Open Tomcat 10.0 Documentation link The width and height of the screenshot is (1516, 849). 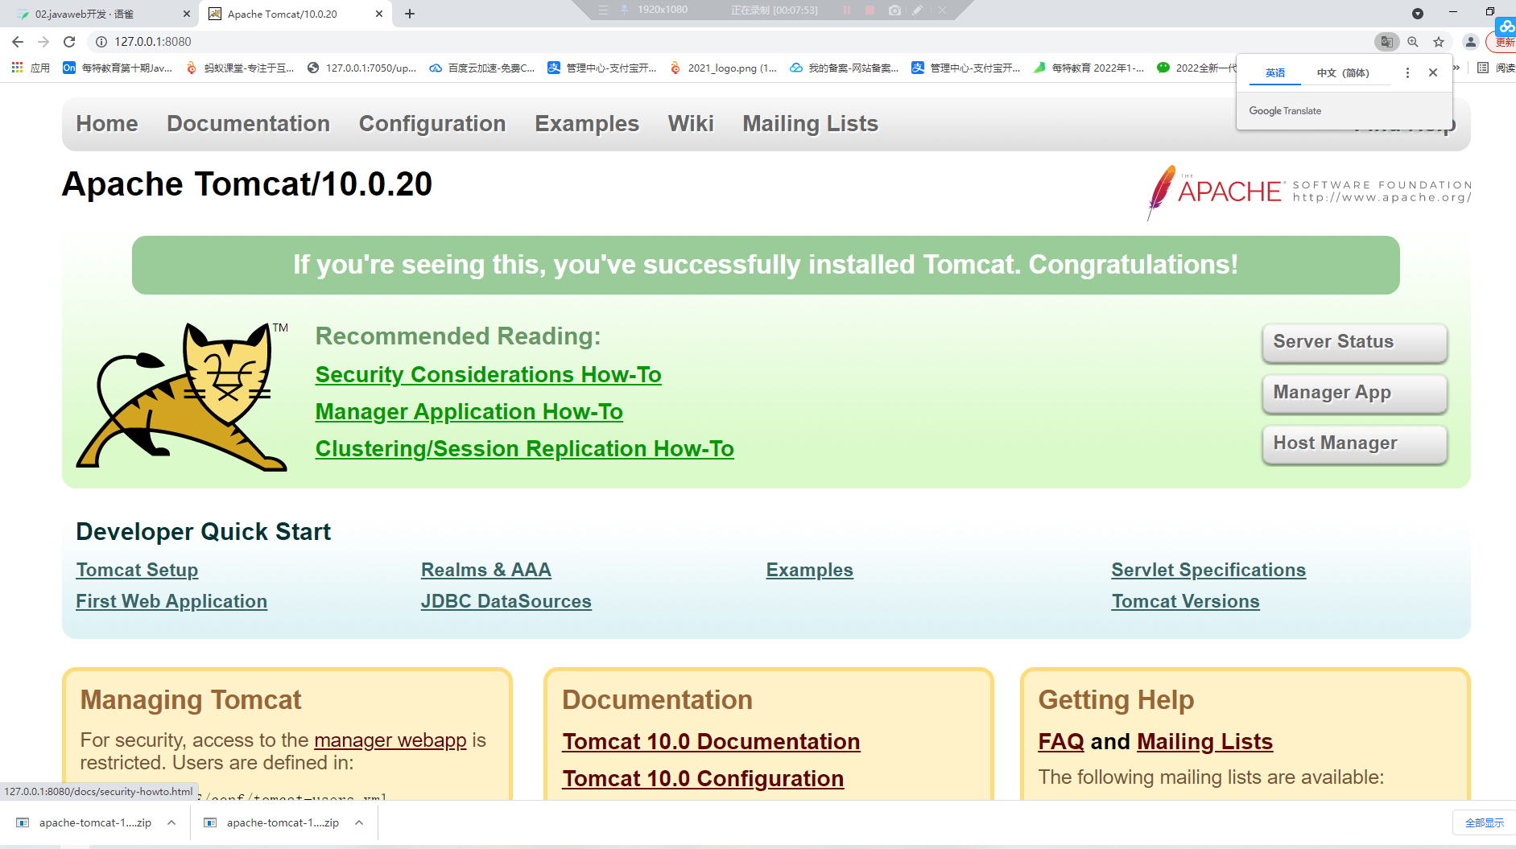pyautogui.click(x=711, y=742)
